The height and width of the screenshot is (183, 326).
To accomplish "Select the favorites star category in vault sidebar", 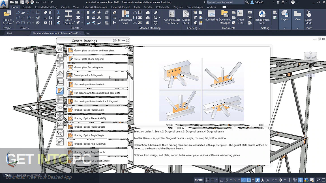I will click(60, 48).
